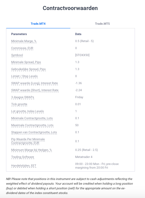Image resolution: width=145 pixels, height=198 pixels.
Task: Click Minimum Marge bij Hedgen, % label
Action: [x=31, y=150]
